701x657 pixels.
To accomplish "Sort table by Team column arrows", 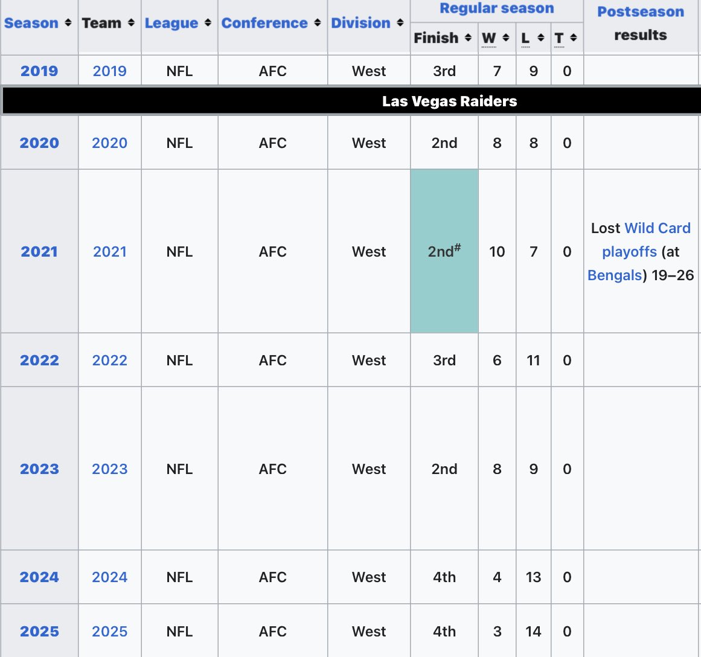I will coord(131,22).
